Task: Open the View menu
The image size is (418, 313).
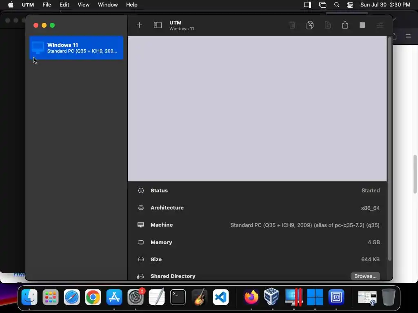Action: point(83,5)
